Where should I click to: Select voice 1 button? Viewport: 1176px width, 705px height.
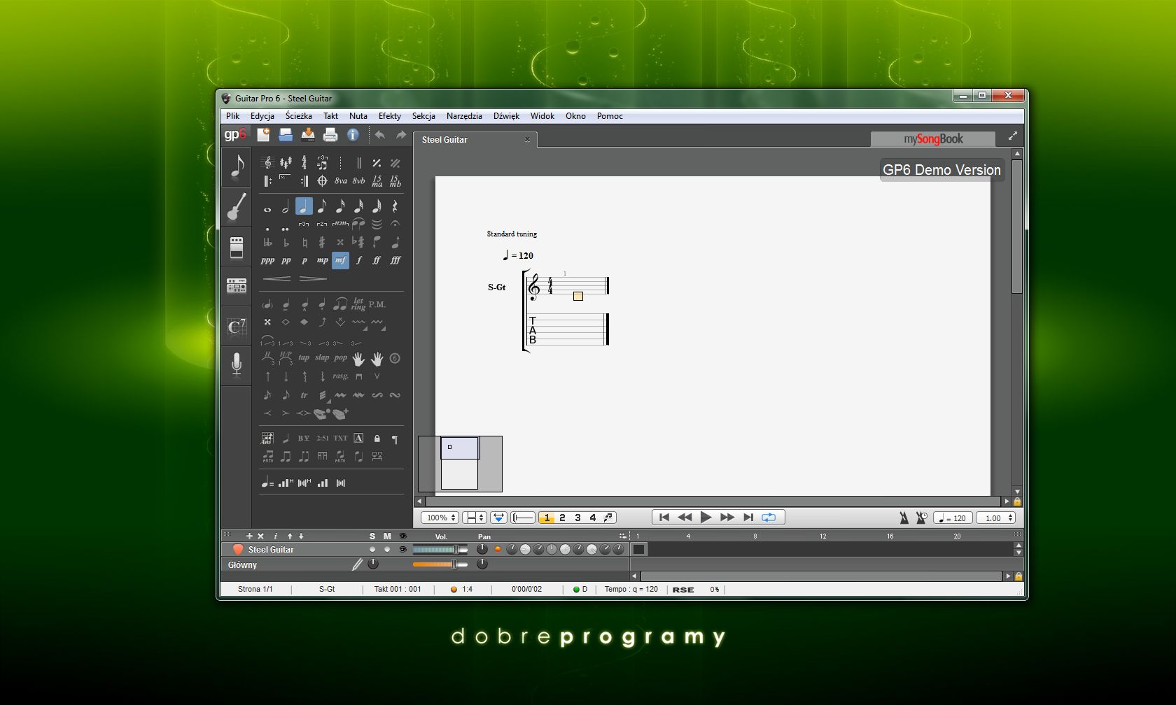(x=547, y=518)
